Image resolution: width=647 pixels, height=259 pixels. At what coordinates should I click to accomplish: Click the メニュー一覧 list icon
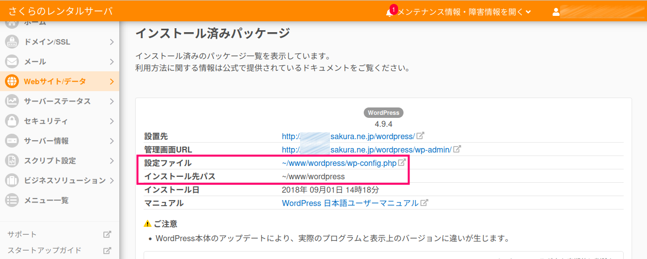11,201
